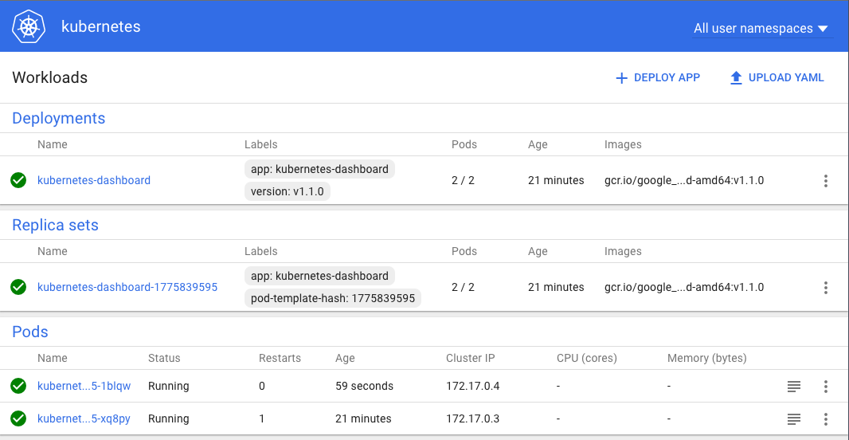Click Cluster IP column header

click(x=471, y=358)
